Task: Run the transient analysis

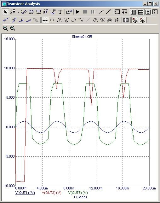Action: (x=78, y=12)
